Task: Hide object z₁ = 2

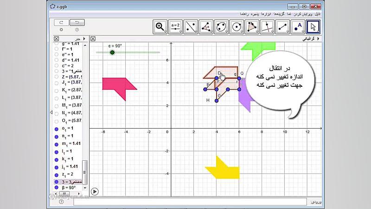Action: (56, 175)
